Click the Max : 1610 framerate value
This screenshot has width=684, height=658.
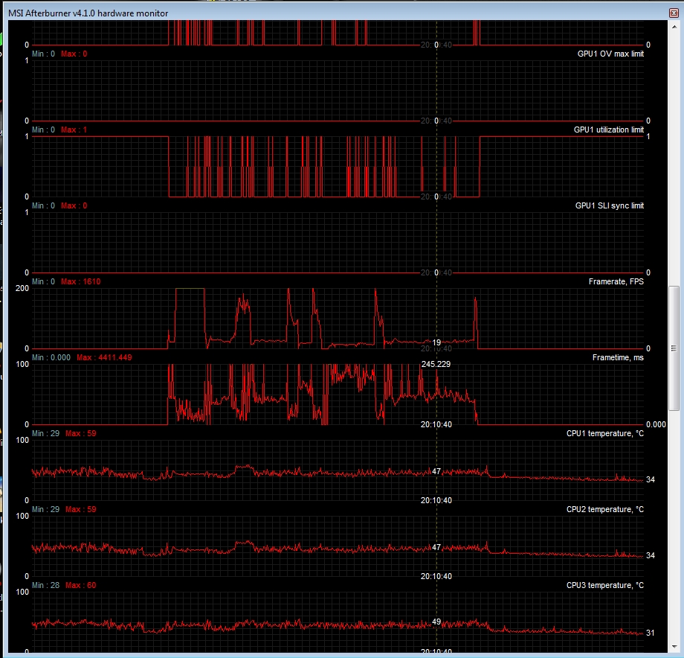click(x=81, y=281)
